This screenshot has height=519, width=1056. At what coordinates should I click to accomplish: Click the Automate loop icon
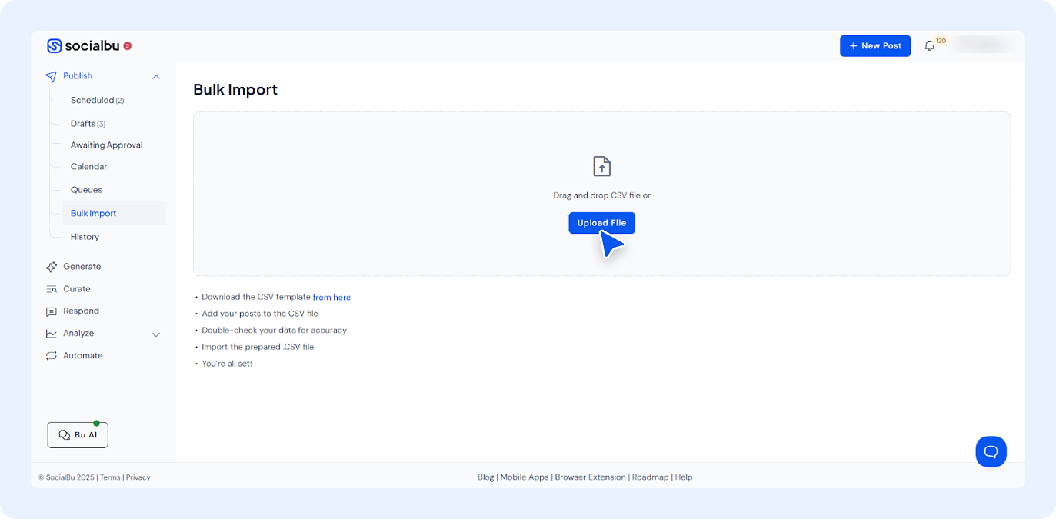[x=52, y=356]
